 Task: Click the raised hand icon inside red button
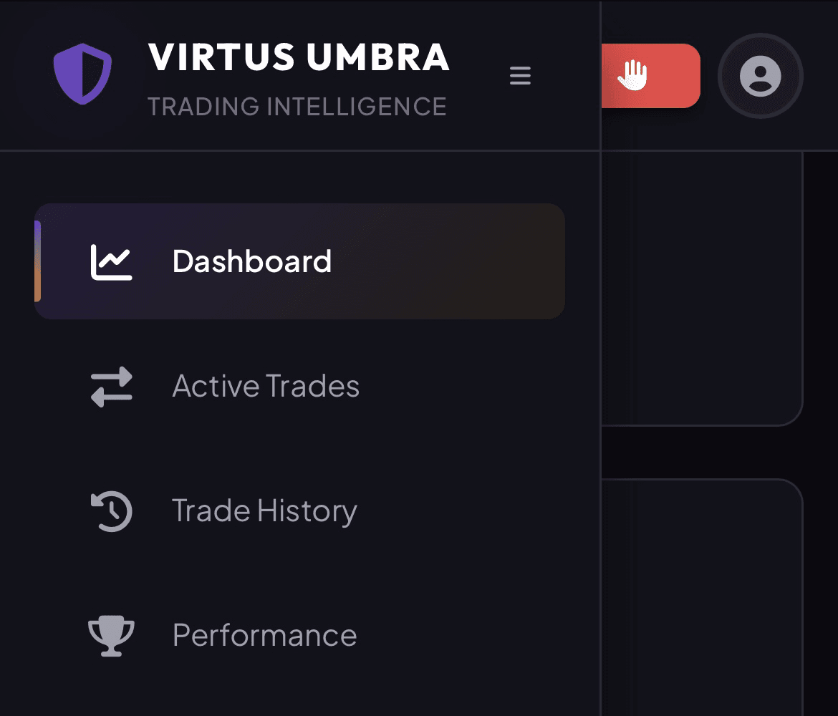(633, 74)
